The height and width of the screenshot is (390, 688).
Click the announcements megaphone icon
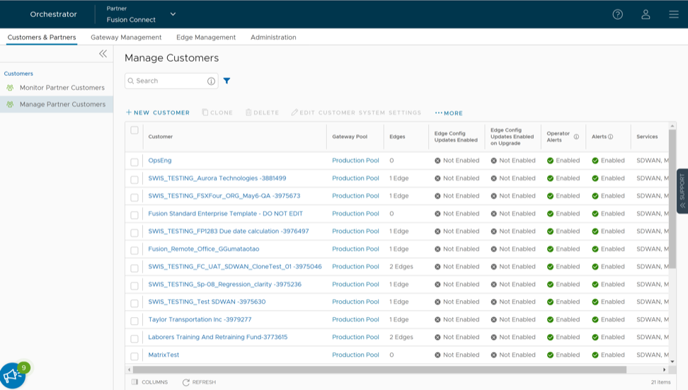(x=12, y=375)
